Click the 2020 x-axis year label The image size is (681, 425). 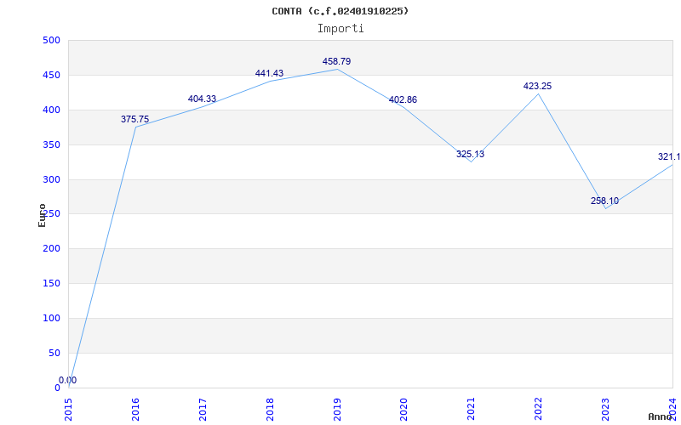(403, 409)
